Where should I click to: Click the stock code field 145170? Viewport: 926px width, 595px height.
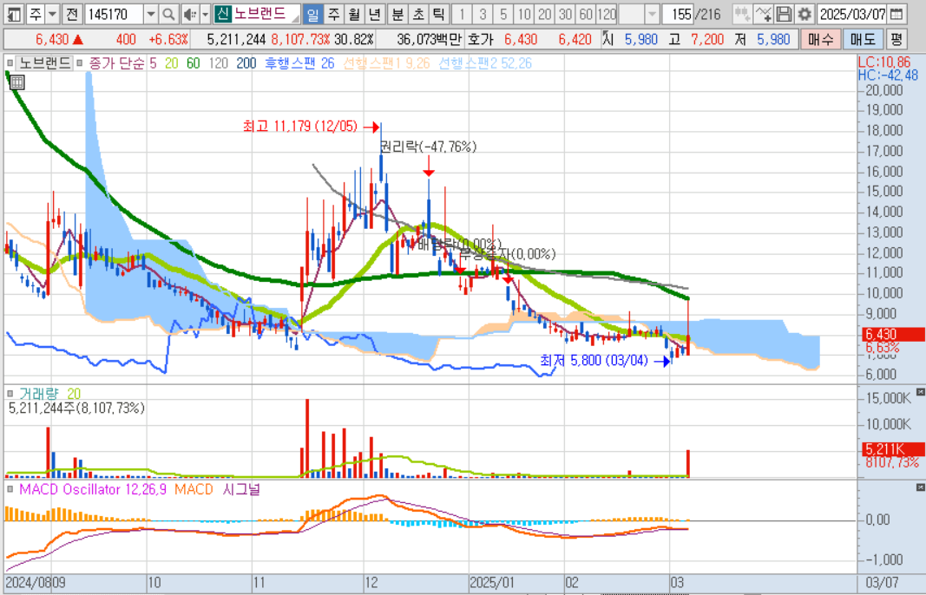click(114, 14)
